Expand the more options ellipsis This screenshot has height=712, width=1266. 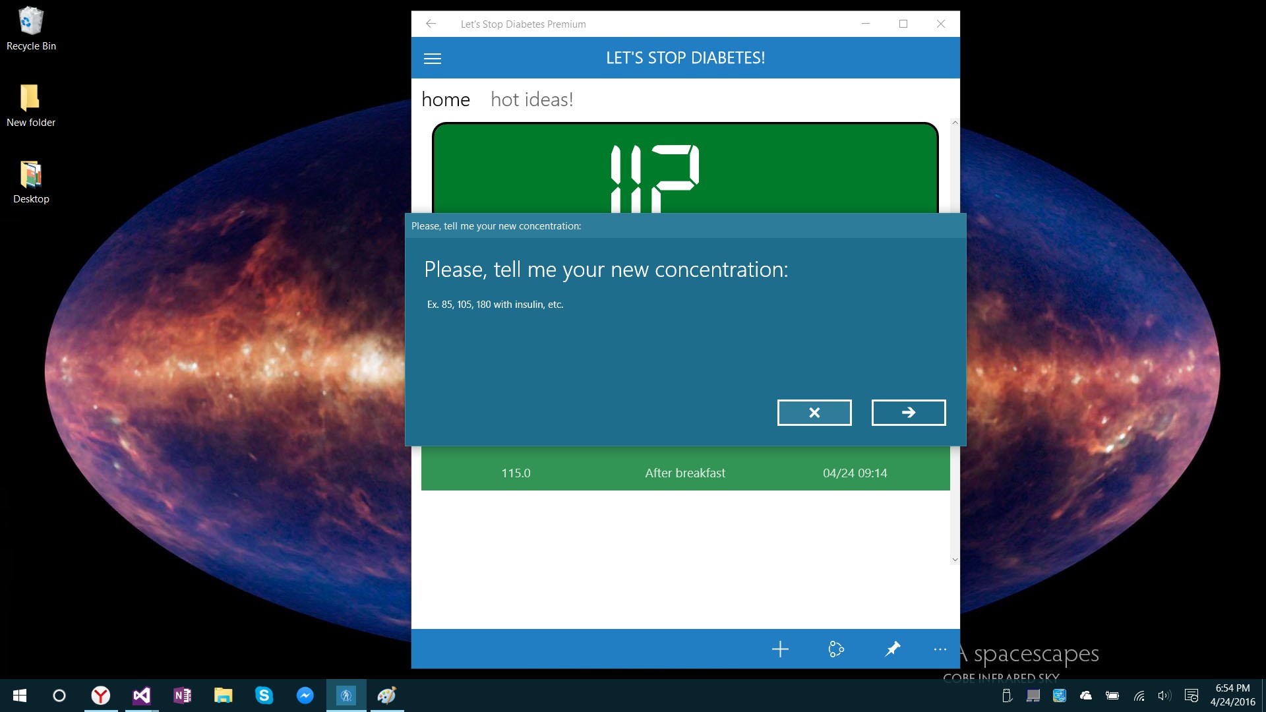tap(940, 649)
